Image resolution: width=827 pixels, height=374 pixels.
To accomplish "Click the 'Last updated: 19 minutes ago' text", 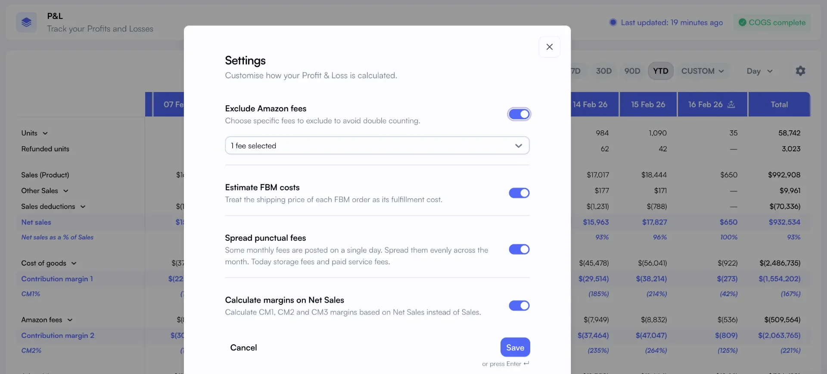I will pos(672,22).
